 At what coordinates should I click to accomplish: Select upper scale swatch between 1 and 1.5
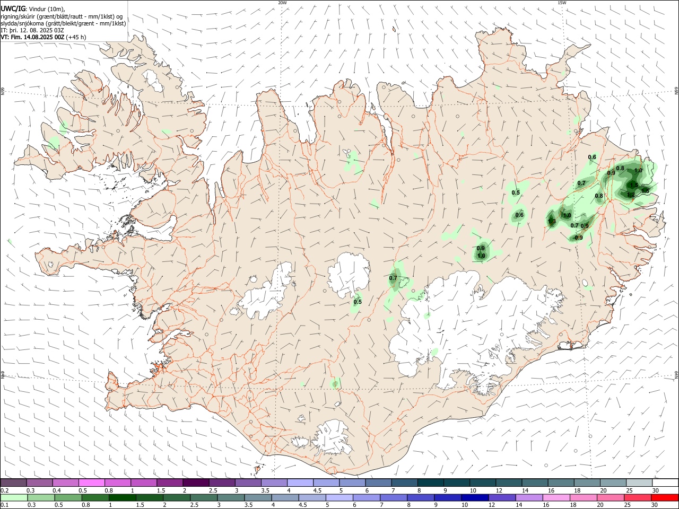click(x=144, y=482)
